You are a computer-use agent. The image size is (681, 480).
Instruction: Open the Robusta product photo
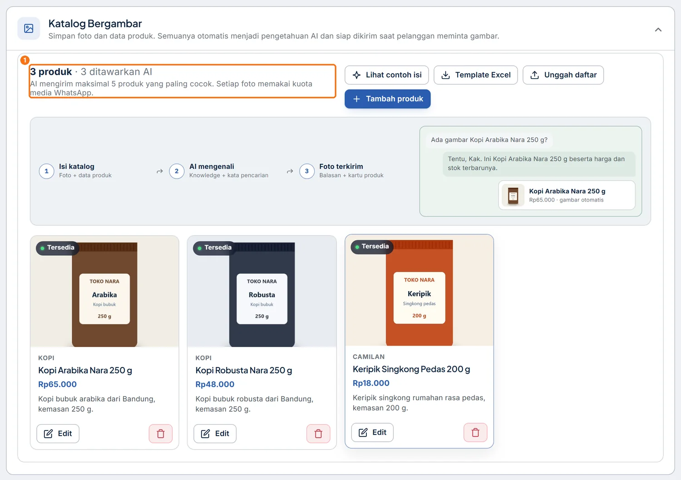tap(262, 292)
